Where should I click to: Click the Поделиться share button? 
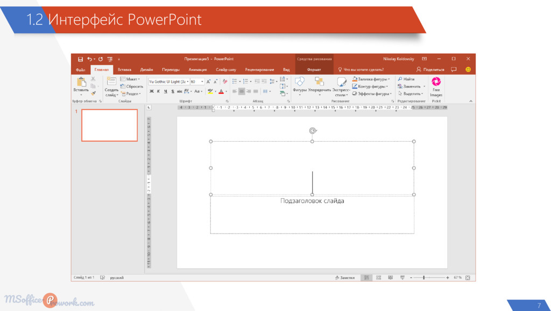(430, 69)
